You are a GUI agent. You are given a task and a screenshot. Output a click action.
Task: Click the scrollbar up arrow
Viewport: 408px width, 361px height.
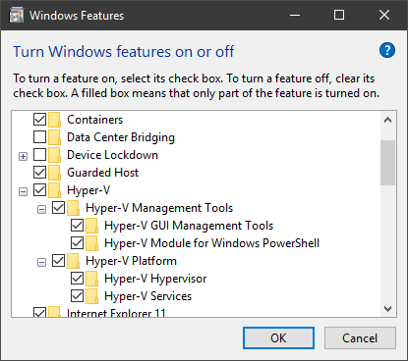[x=388, y=121]
